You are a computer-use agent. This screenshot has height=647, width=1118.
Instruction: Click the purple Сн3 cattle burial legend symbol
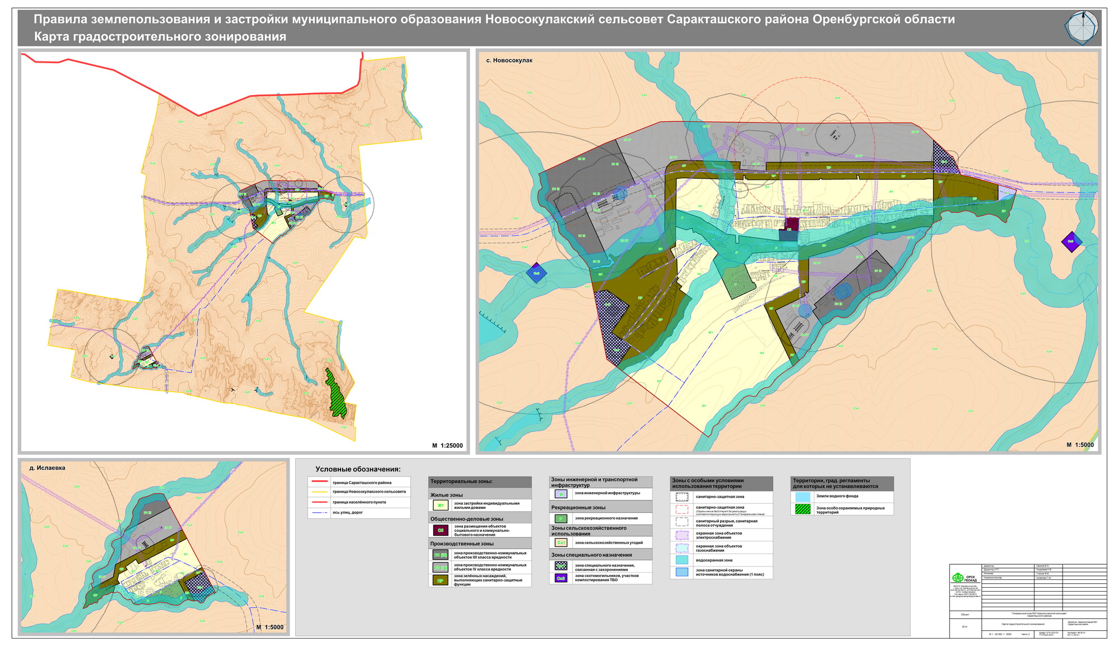tap(561, 578)
